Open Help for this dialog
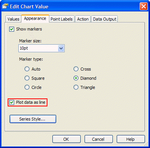150x148 pixels. coord(131,139)
